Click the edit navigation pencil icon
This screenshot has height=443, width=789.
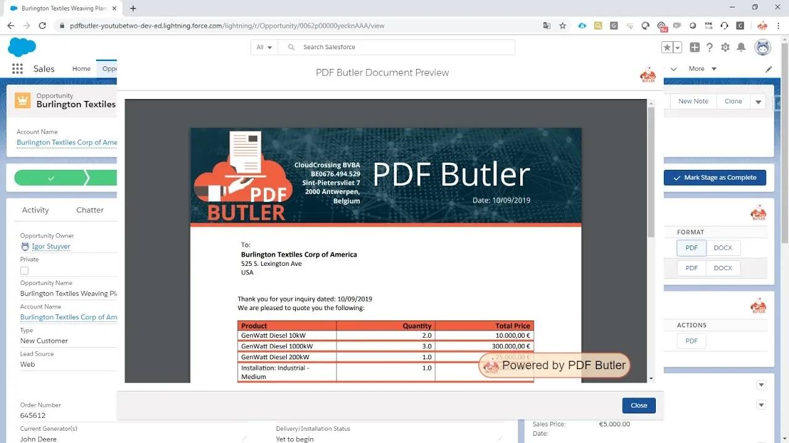(x=769, y=69)
